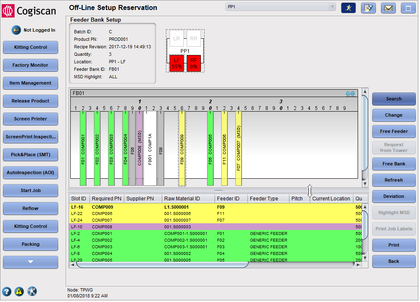420x302 pixels.
Task: Open Item Management from the sidebar
Action: (x=30, y=83)
